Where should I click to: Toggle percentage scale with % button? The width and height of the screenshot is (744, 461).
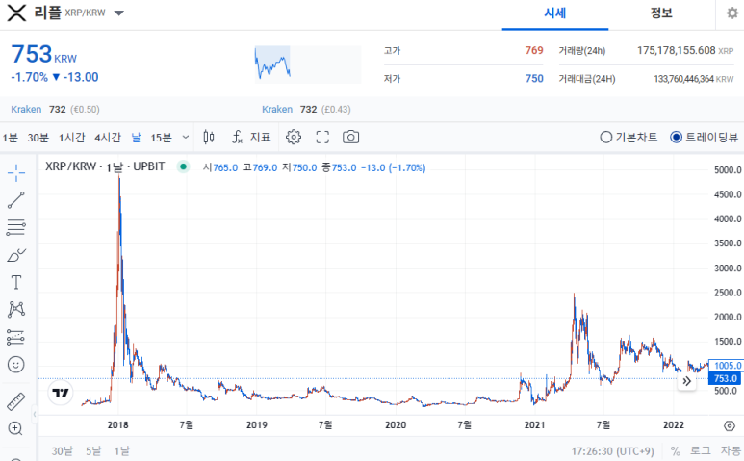point(676,450)
